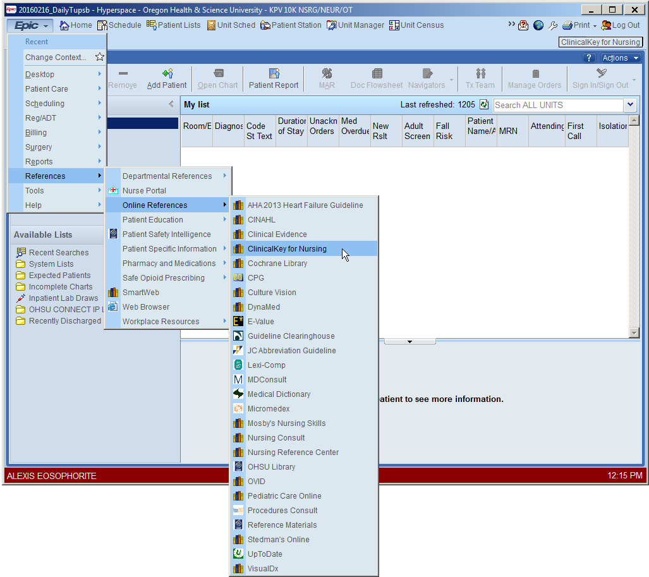Open the E-Value reference entry

pyautogui.click(x=304, y=321)
